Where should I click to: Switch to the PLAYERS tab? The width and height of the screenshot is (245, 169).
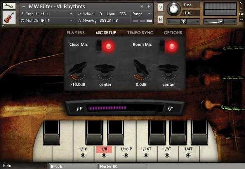click(x=75, y=33)
